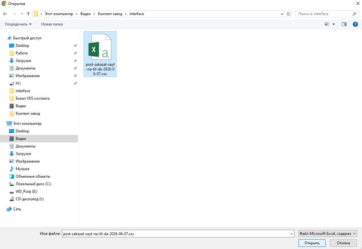Image resolution: width=362 pixels, height=249 pixels.
Task: Expand the file name history dropdown
Action: (x=292, y=234)
